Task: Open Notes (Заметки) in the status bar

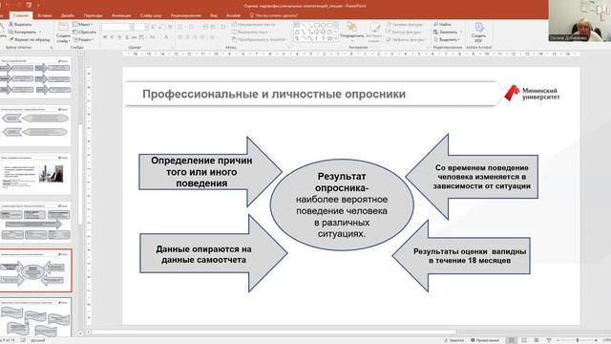Action: click(x=454, y=340)
